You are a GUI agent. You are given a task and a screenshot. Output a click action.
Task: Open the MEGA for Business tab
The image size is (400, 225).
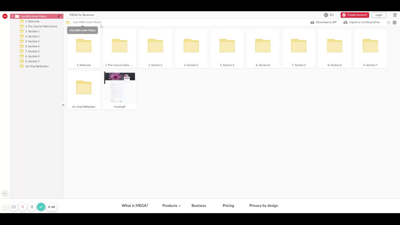(x=82, y=15)
